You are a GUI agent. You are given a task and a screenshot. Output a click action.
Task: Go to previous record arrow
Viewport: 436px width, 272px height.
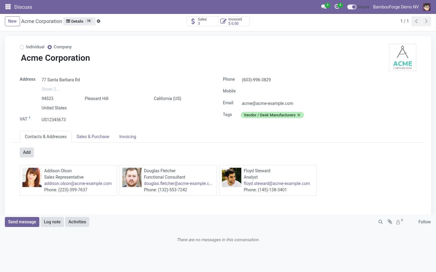pos(416,21)
